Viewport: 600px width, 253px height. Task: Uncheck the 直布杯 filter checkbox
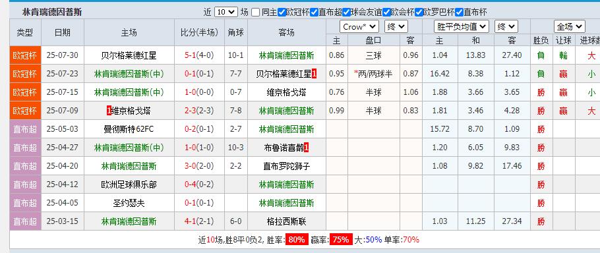click(460, 13)
